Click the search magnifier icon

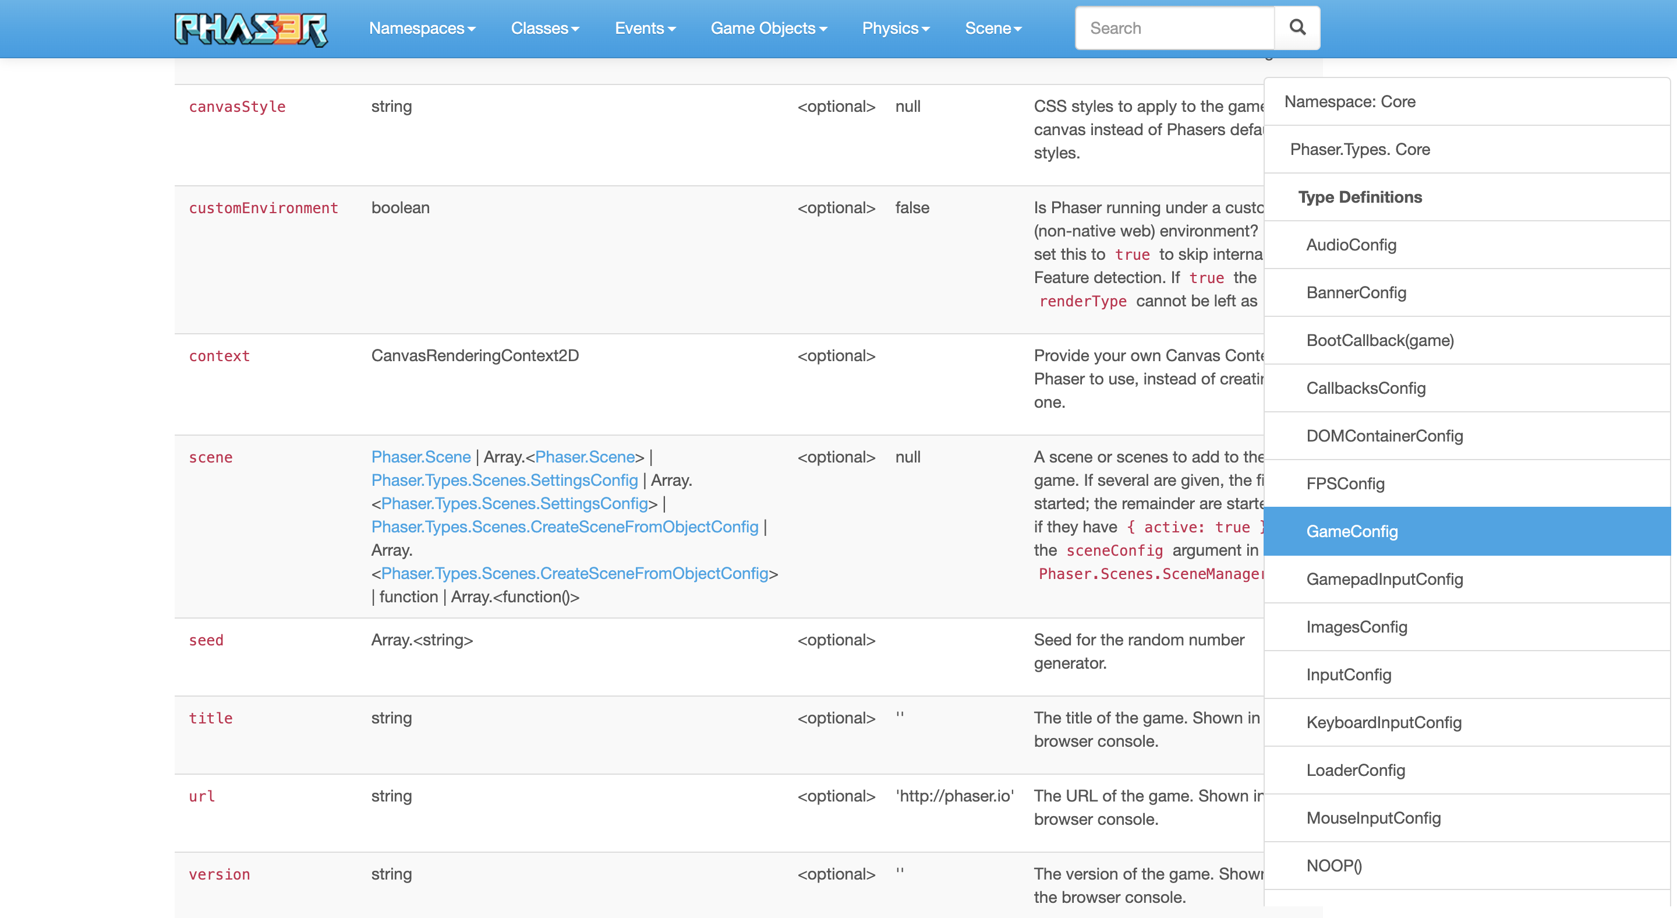[x=1297, y=28]
